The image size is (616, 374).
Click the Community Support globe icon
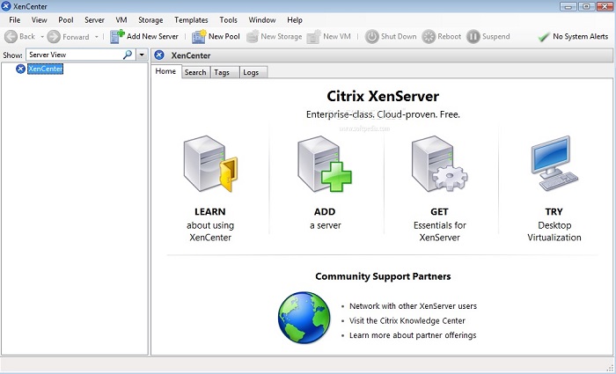pyautogui.click(x=304, y=318)
